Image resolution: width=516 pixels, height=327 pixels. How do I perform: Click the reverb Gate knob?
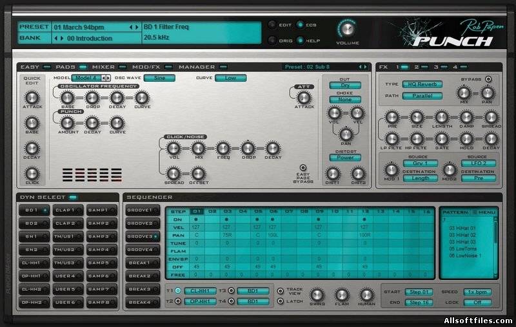click(x=442, y=139)
